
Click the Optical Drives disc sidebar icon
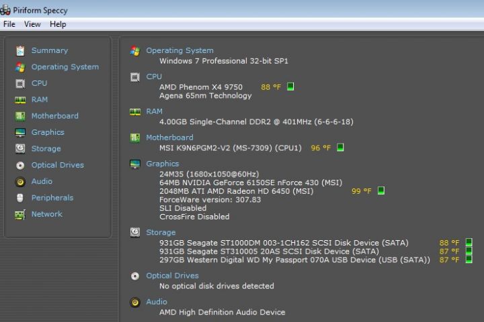click(20, 165)
